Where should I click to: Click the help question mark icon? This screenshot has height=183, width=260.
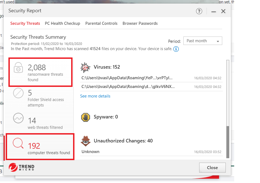tap(199, 11)
